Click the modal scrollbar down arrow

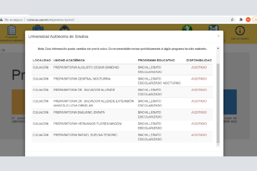coord(218,145)
